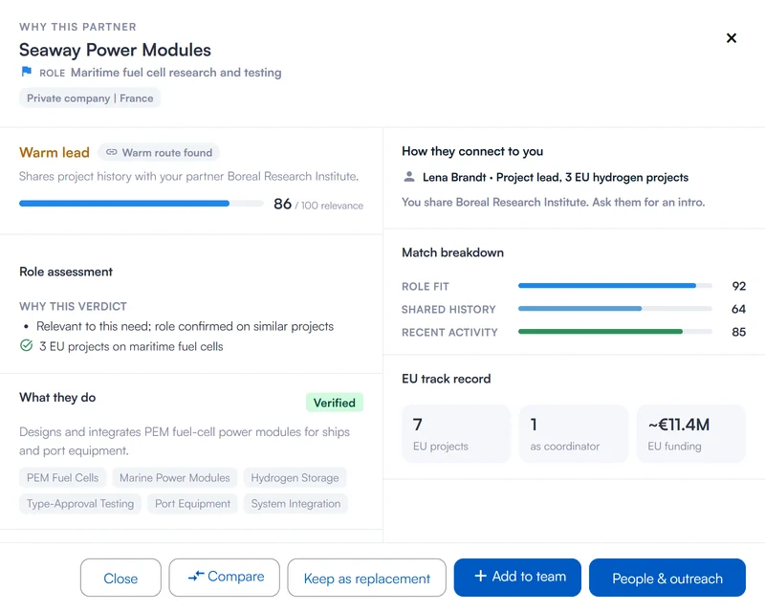Screen dimensions: 765x612
Task: Click 'Relevant to this need' bullet
Action: (x=185, y=326)
